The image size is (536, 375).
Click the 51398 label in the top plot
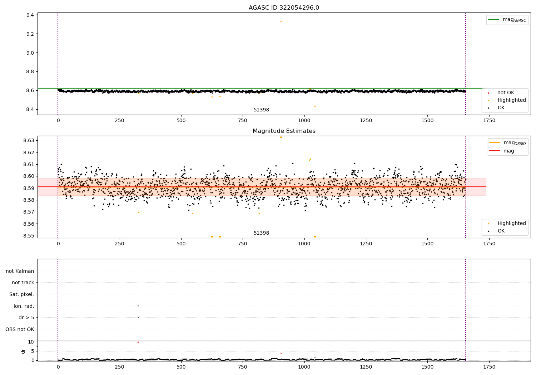pyautogui.click(x=261, y=110)
